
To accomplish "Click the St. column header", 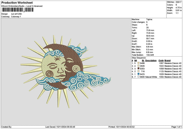I will point(143,60).
